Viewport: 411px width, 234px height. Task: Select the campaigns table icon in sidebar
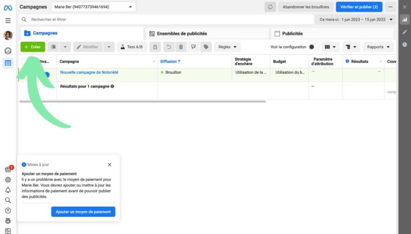[x=8, y=63]
